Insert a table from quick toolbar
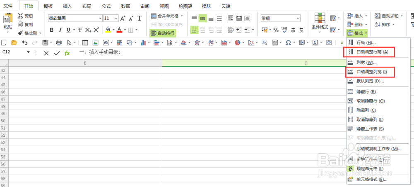 click(x=85, y=42)
